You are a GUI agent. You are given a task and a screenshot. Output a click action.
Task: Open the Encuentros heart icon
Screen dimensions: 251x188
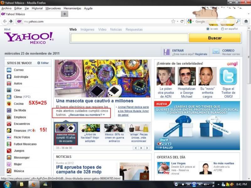click(9, 124)
